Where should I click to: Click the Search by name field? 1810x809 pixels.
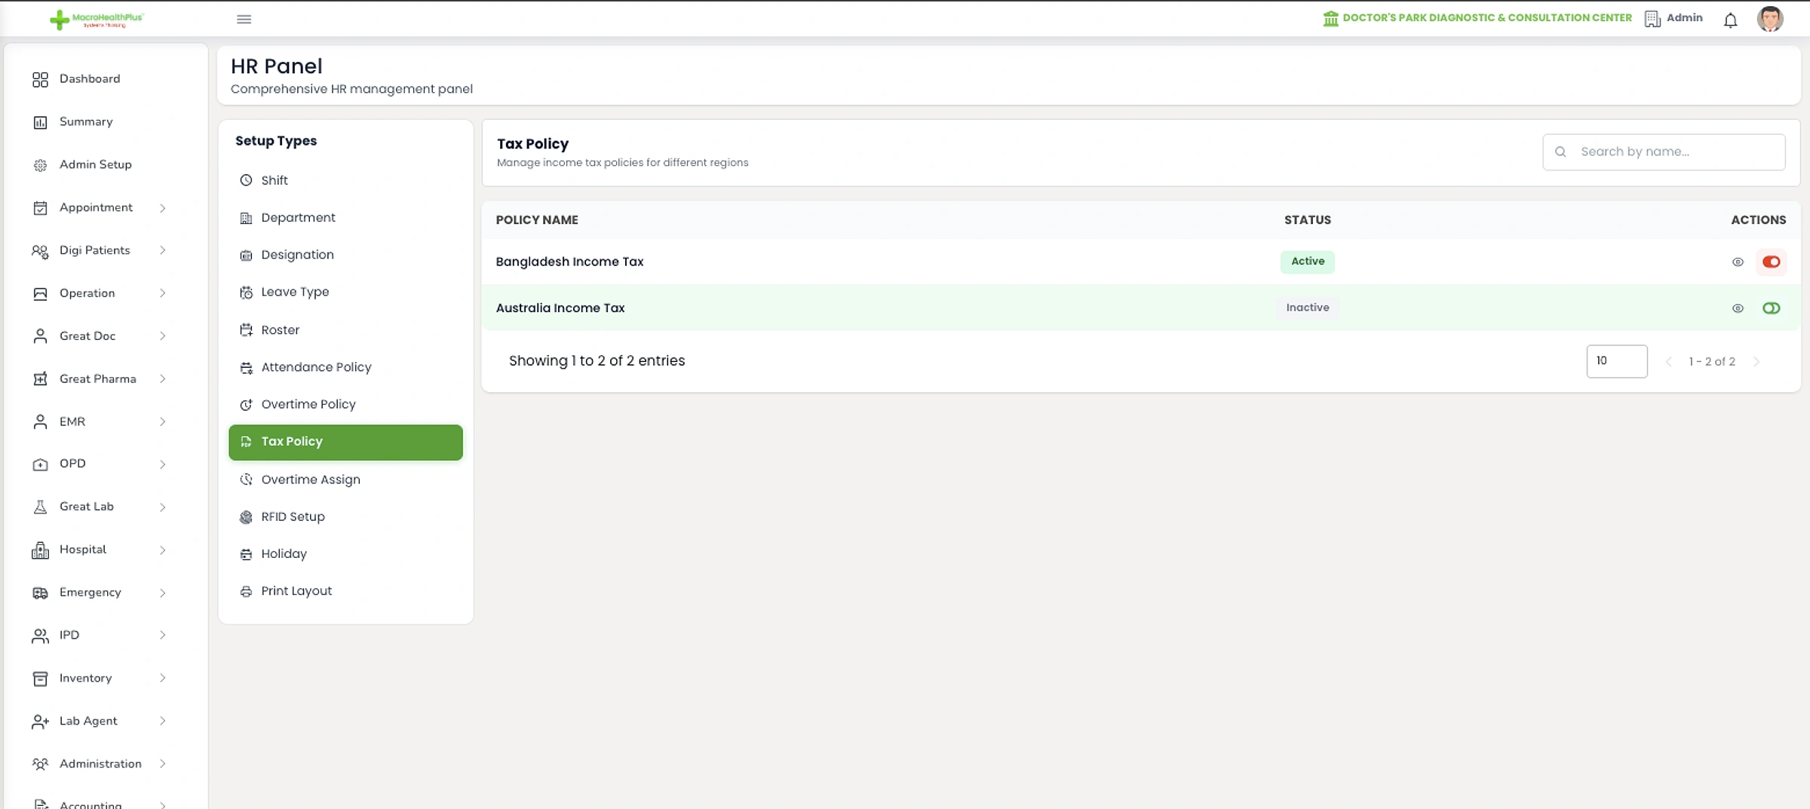(x=1664, y=152)
